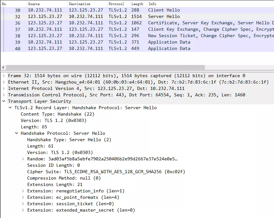Select packet 39 Application Data
Viewport: 274px width, 218px height.
tap(137, 42)
